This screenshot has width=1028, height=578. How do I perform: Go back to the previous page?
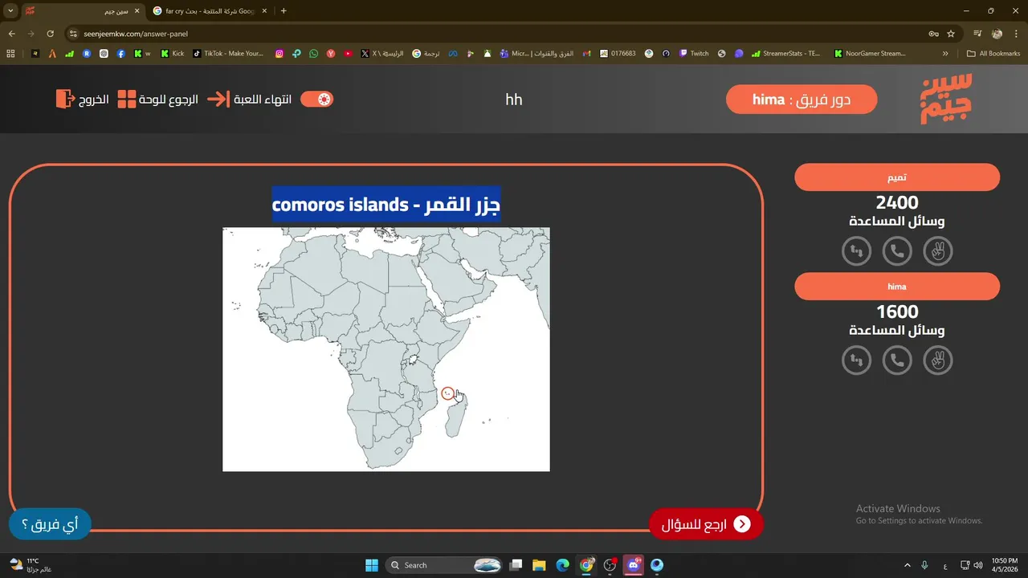click(11, 34)
